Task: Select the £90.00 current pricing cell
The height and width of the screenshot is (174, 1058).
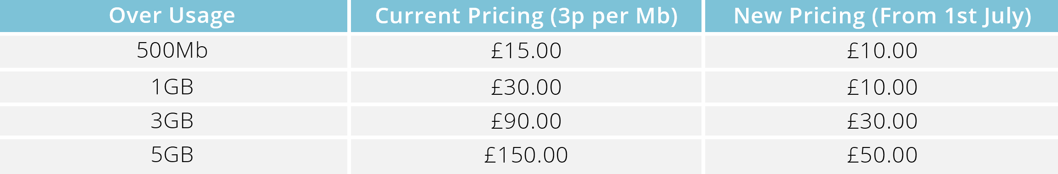Action: pyautogui.click(x=526, y=121)
